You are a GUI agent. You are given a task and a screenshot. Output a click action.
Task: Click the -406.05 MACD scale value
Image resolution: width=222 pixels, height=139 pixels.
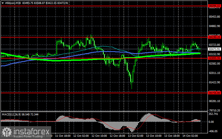[x=213, y=131]
